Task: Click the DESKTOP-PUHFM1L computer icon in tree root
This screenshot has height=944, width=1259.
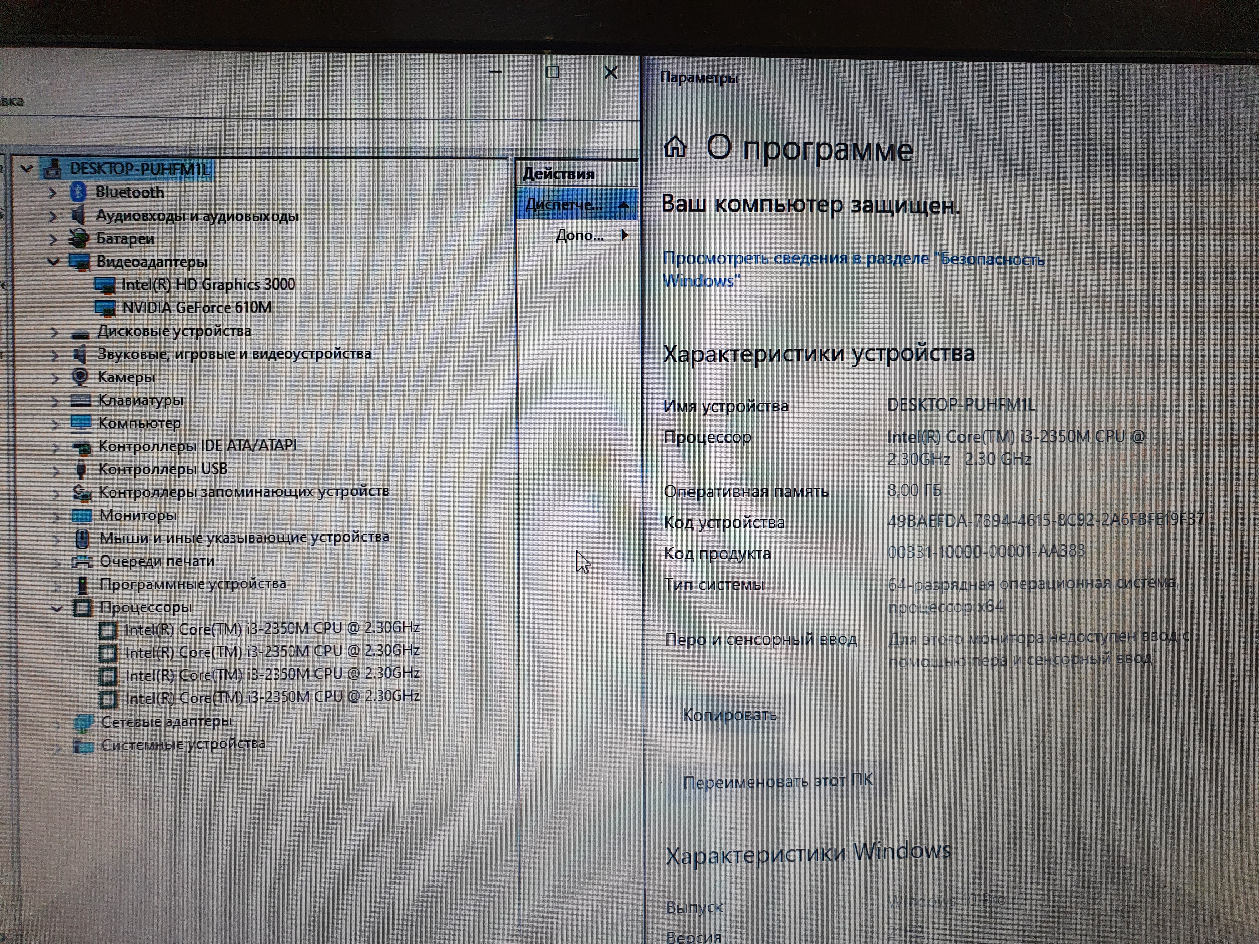Action: pyautogui.click(x=52, y=169)
